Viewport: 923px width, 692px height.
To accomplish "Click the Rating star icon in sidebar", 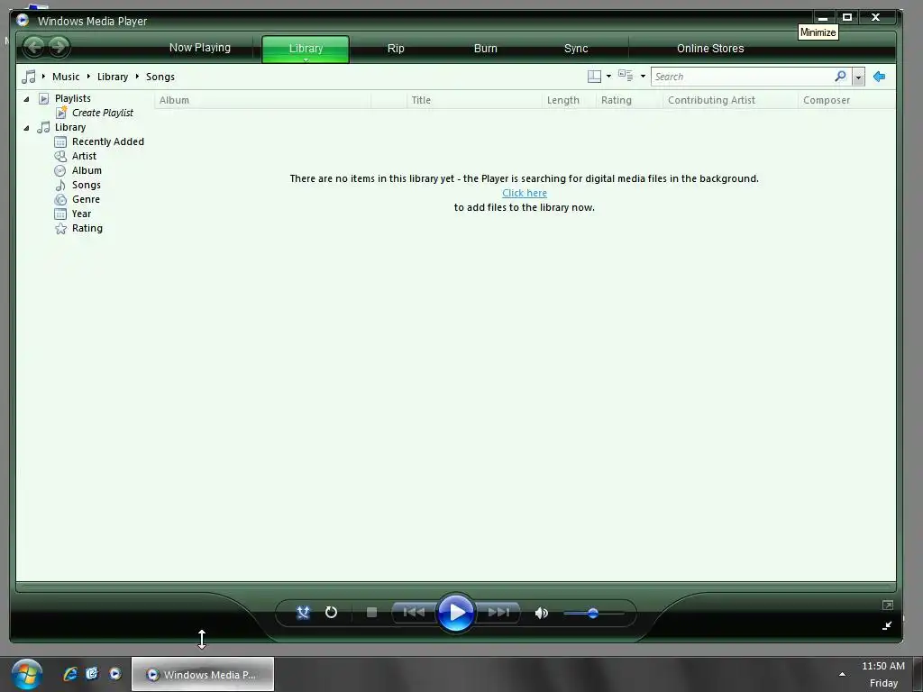I will (x=60, y=228).
